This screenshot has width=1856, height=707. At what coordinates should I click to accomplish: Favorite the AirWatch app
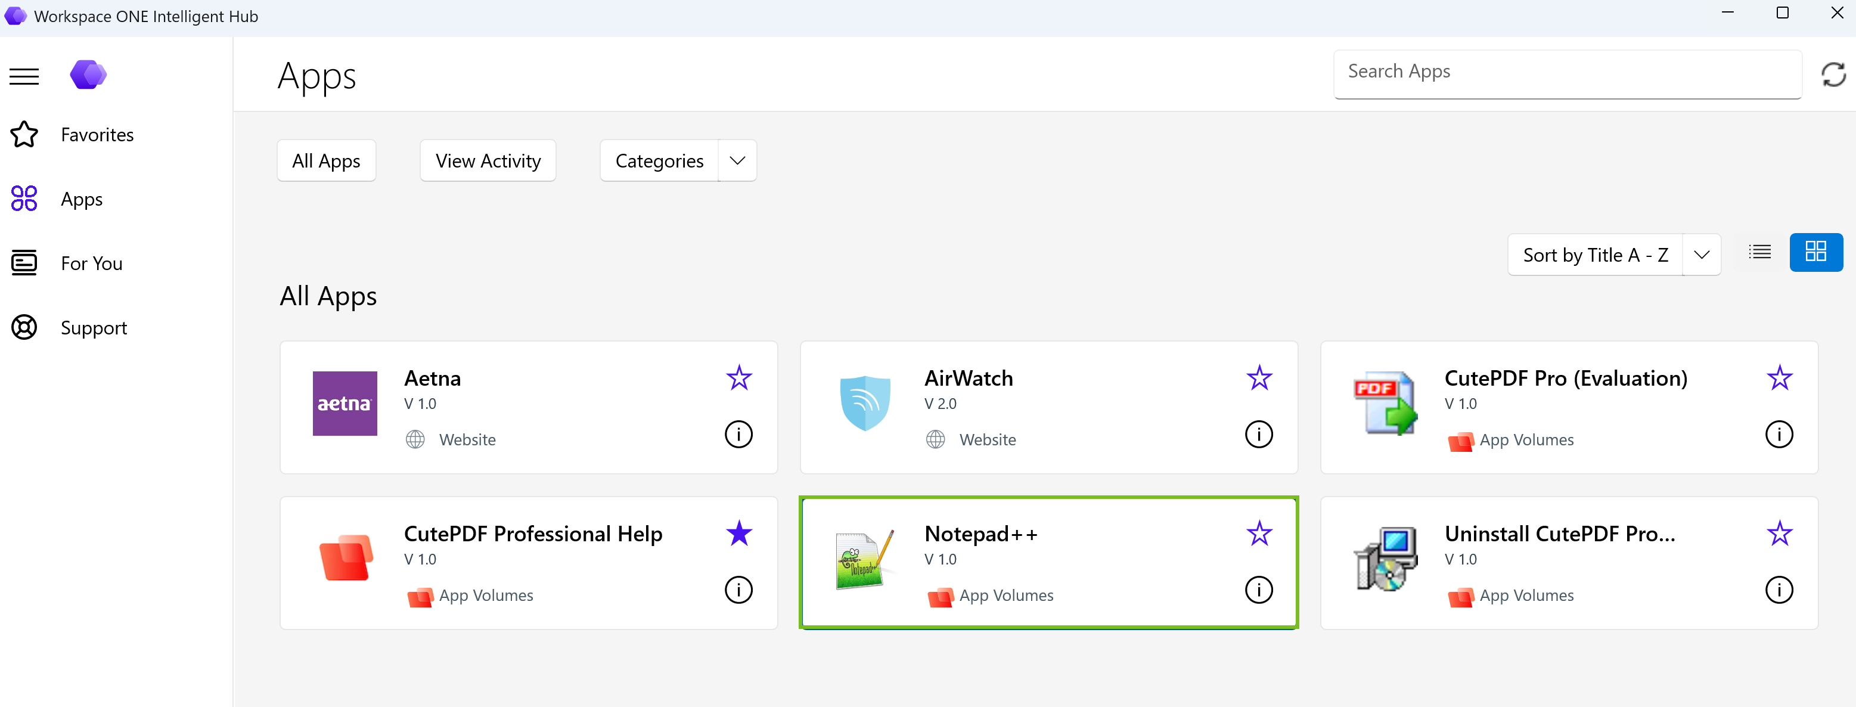pos(1259,378)
